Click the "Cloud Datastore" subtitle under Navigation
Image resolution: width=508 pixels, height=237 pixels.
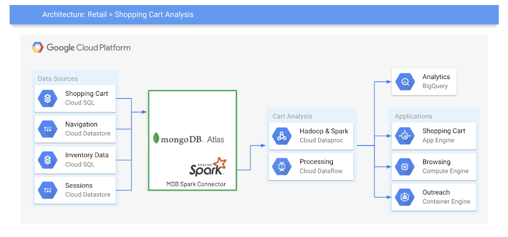(88, 133)
